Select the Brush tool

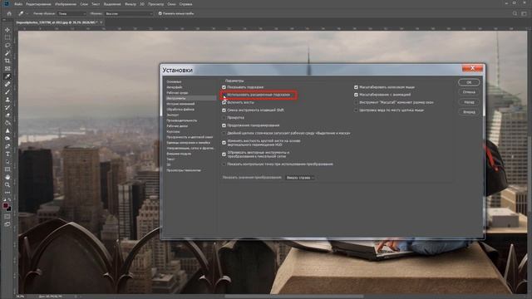7,92
